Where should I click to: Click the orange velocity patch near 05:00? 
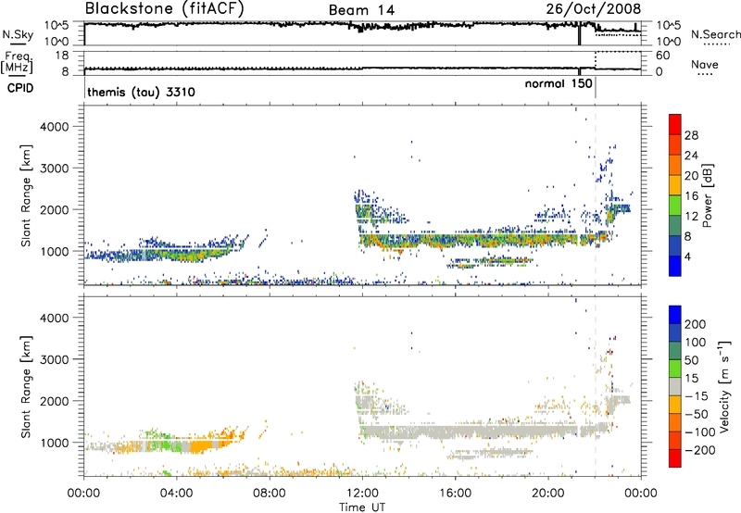(x=202, y=446)
